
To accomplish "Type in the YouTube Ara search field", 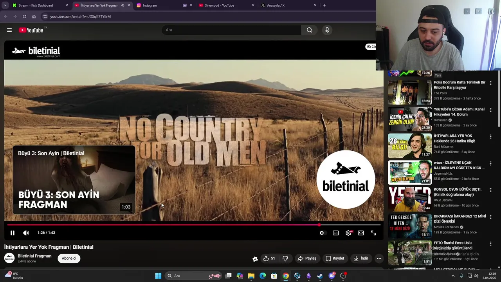I will pyautogui.click(x=231, y=30).
